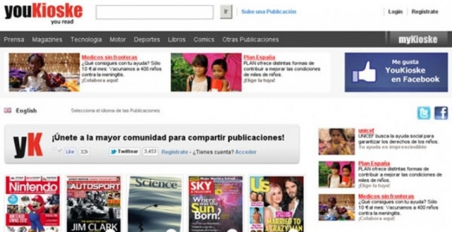
Task: Go to myKioske tab
Action: 418,39
